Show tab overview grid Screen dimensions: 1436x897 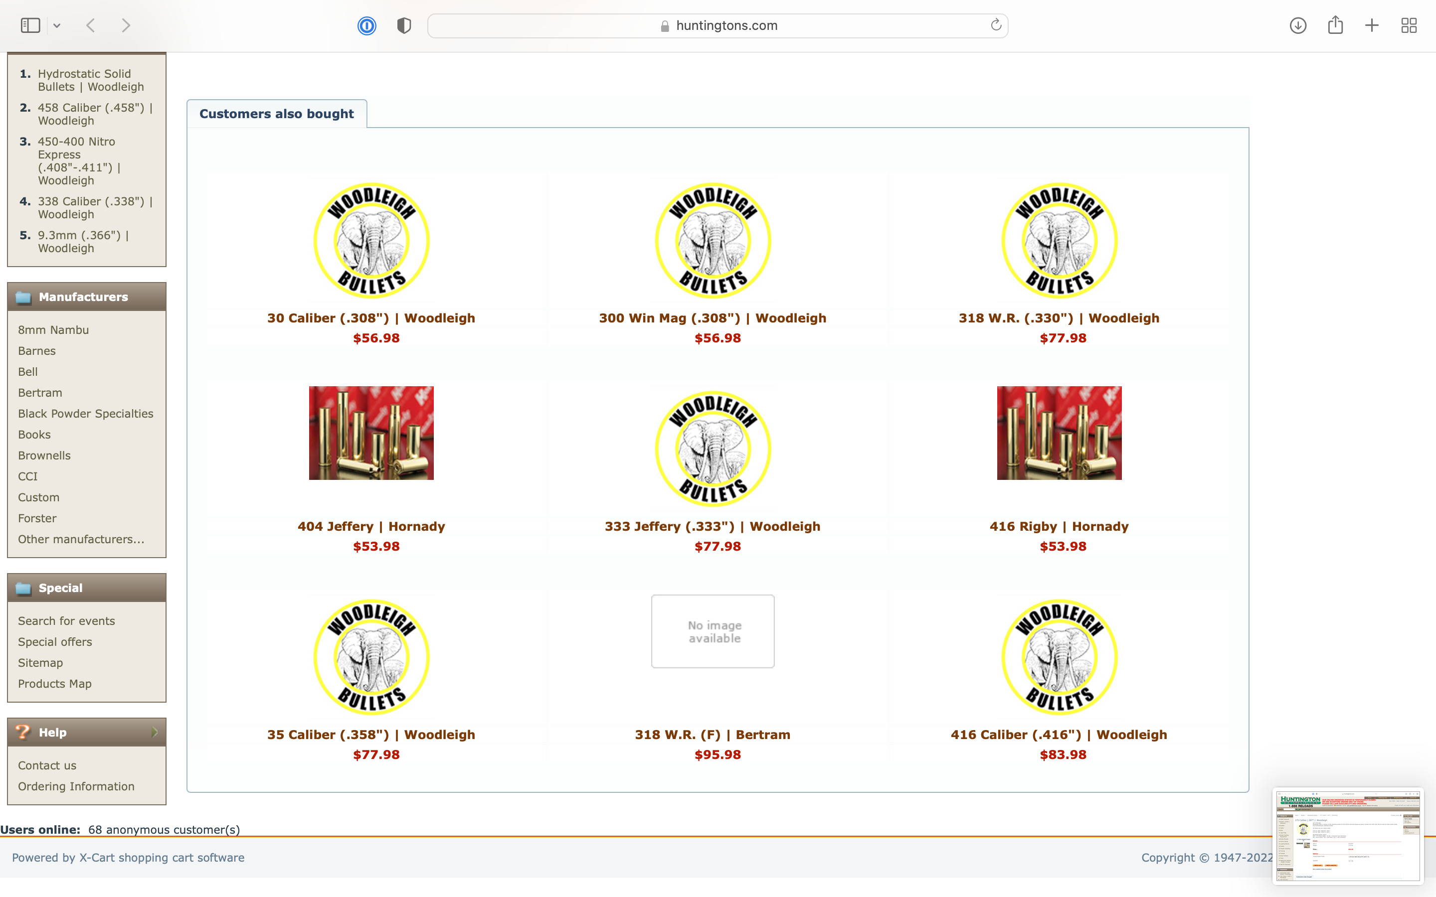pos(1409,25)
